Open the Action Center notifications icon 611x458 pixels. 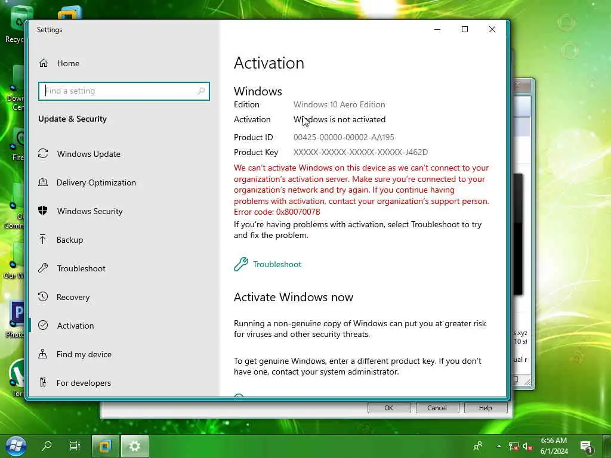[586, 446]
